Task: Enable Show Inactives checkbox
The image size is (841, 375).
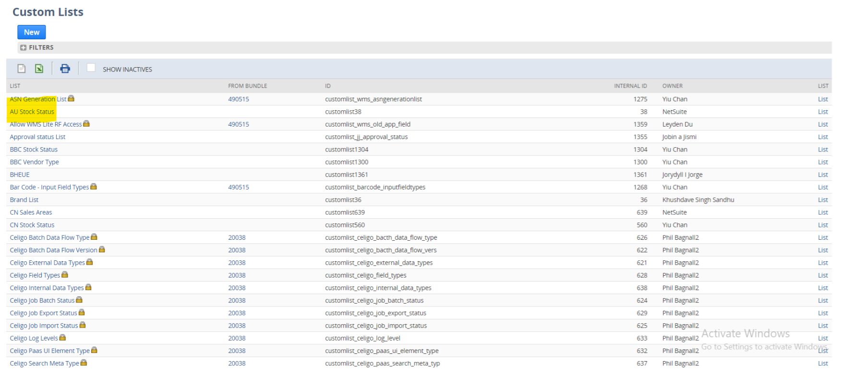Action: click(x=91, y=68)
